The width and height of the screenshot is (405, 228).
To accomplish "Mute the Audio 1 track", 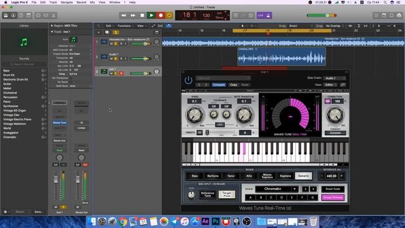I will (111, 59).
